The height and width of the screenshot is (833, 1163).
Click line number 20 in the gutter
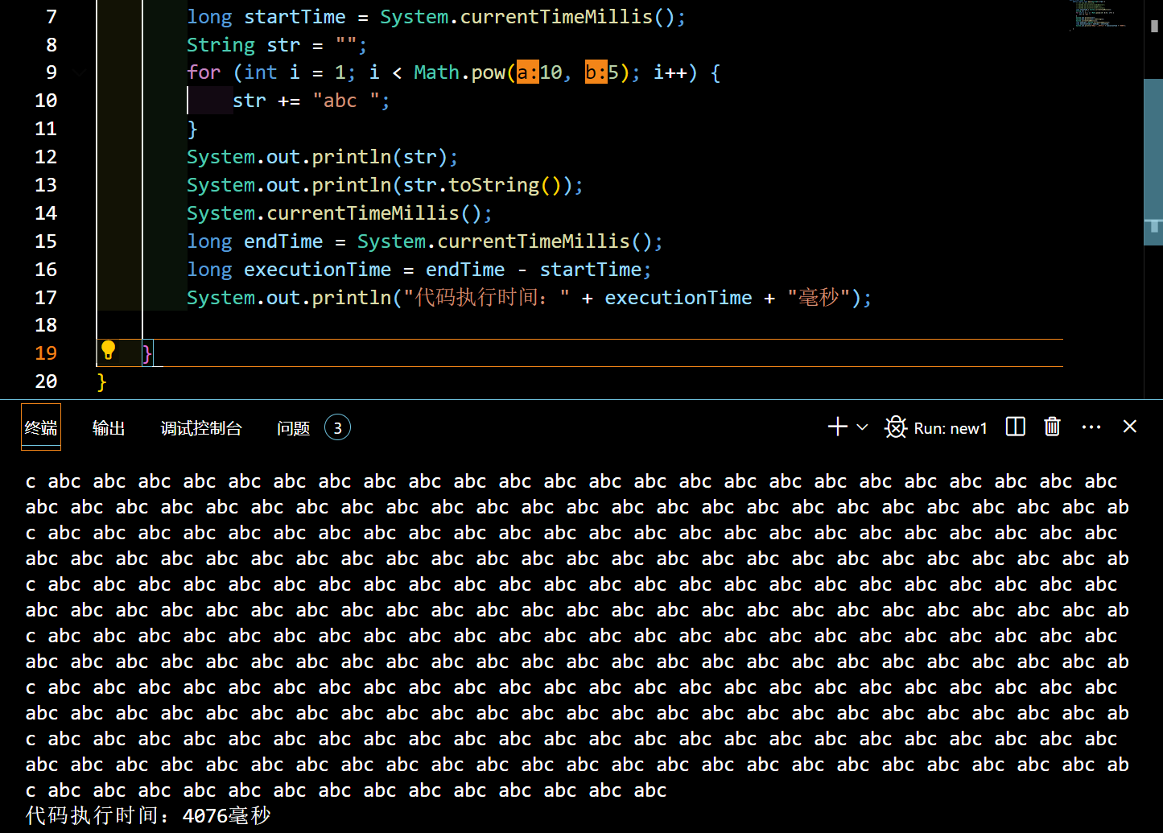pos(46,381)
